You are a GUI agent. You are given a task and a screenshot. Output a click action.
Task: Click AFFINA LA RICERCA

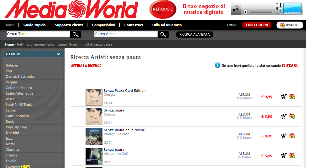pyautogui.click(x=86, y=66)
